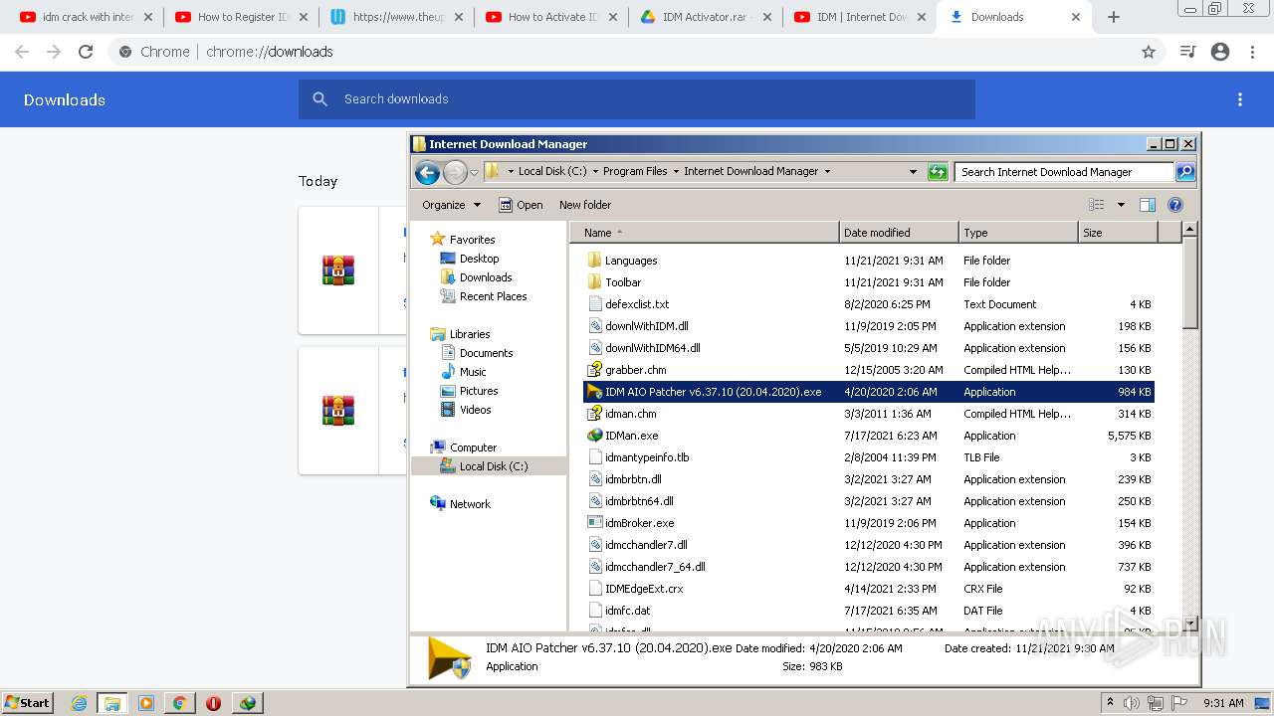Switch to the 'How to Register ID' tab

pyautogui.click(x=243, y=17)
